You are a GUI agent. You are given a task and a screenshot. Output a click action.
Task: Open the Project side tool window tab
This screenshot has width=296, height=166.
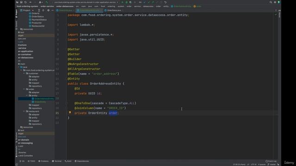click(x=17, y=13)
